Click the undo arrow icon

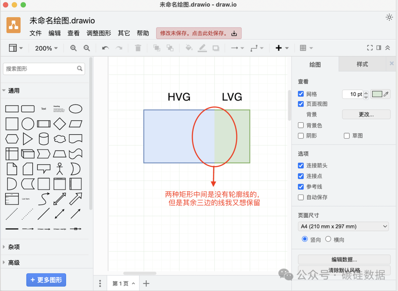[x=105, y=48]
